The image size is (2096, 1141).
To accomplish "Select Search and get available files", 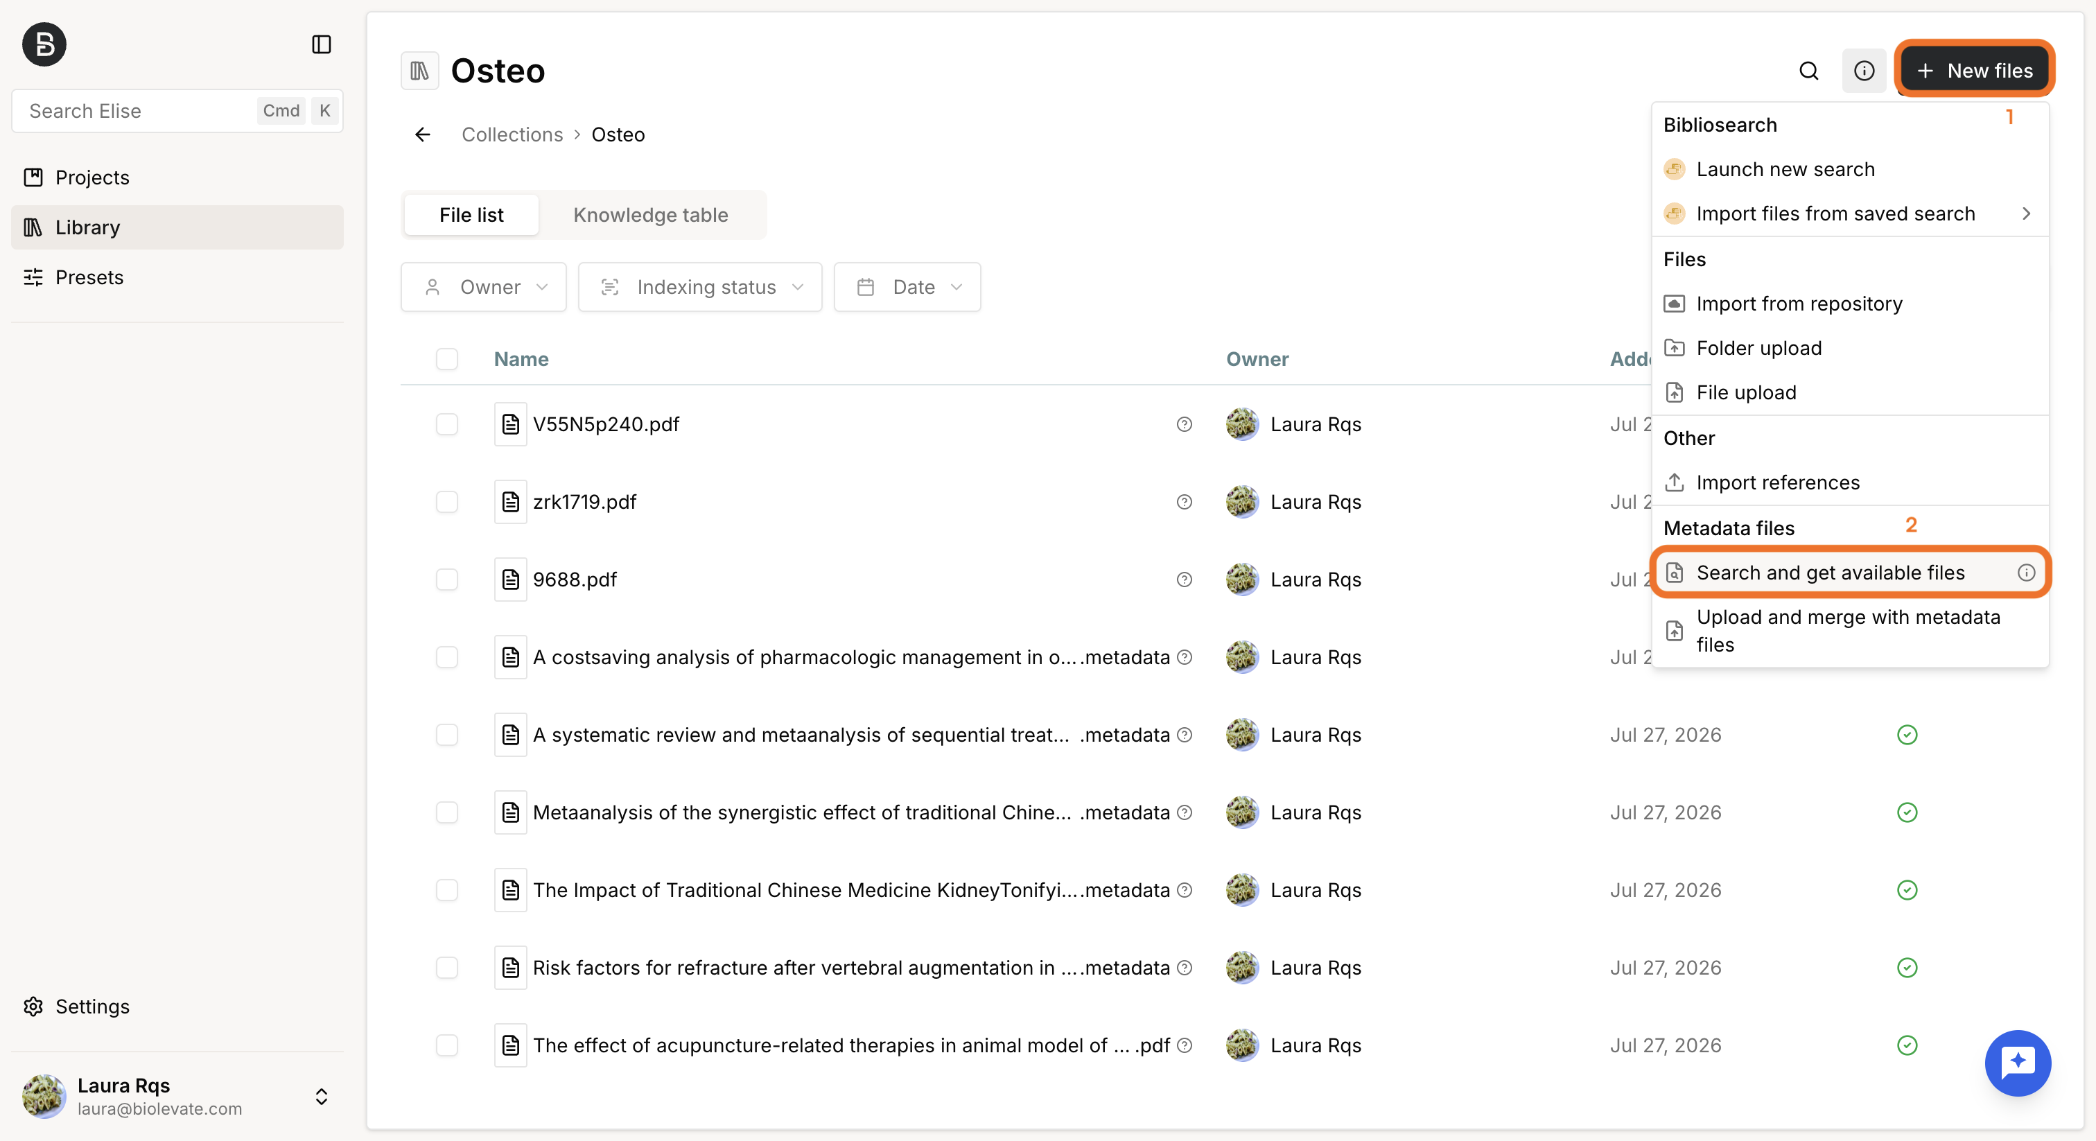I will click(1849, 573).
